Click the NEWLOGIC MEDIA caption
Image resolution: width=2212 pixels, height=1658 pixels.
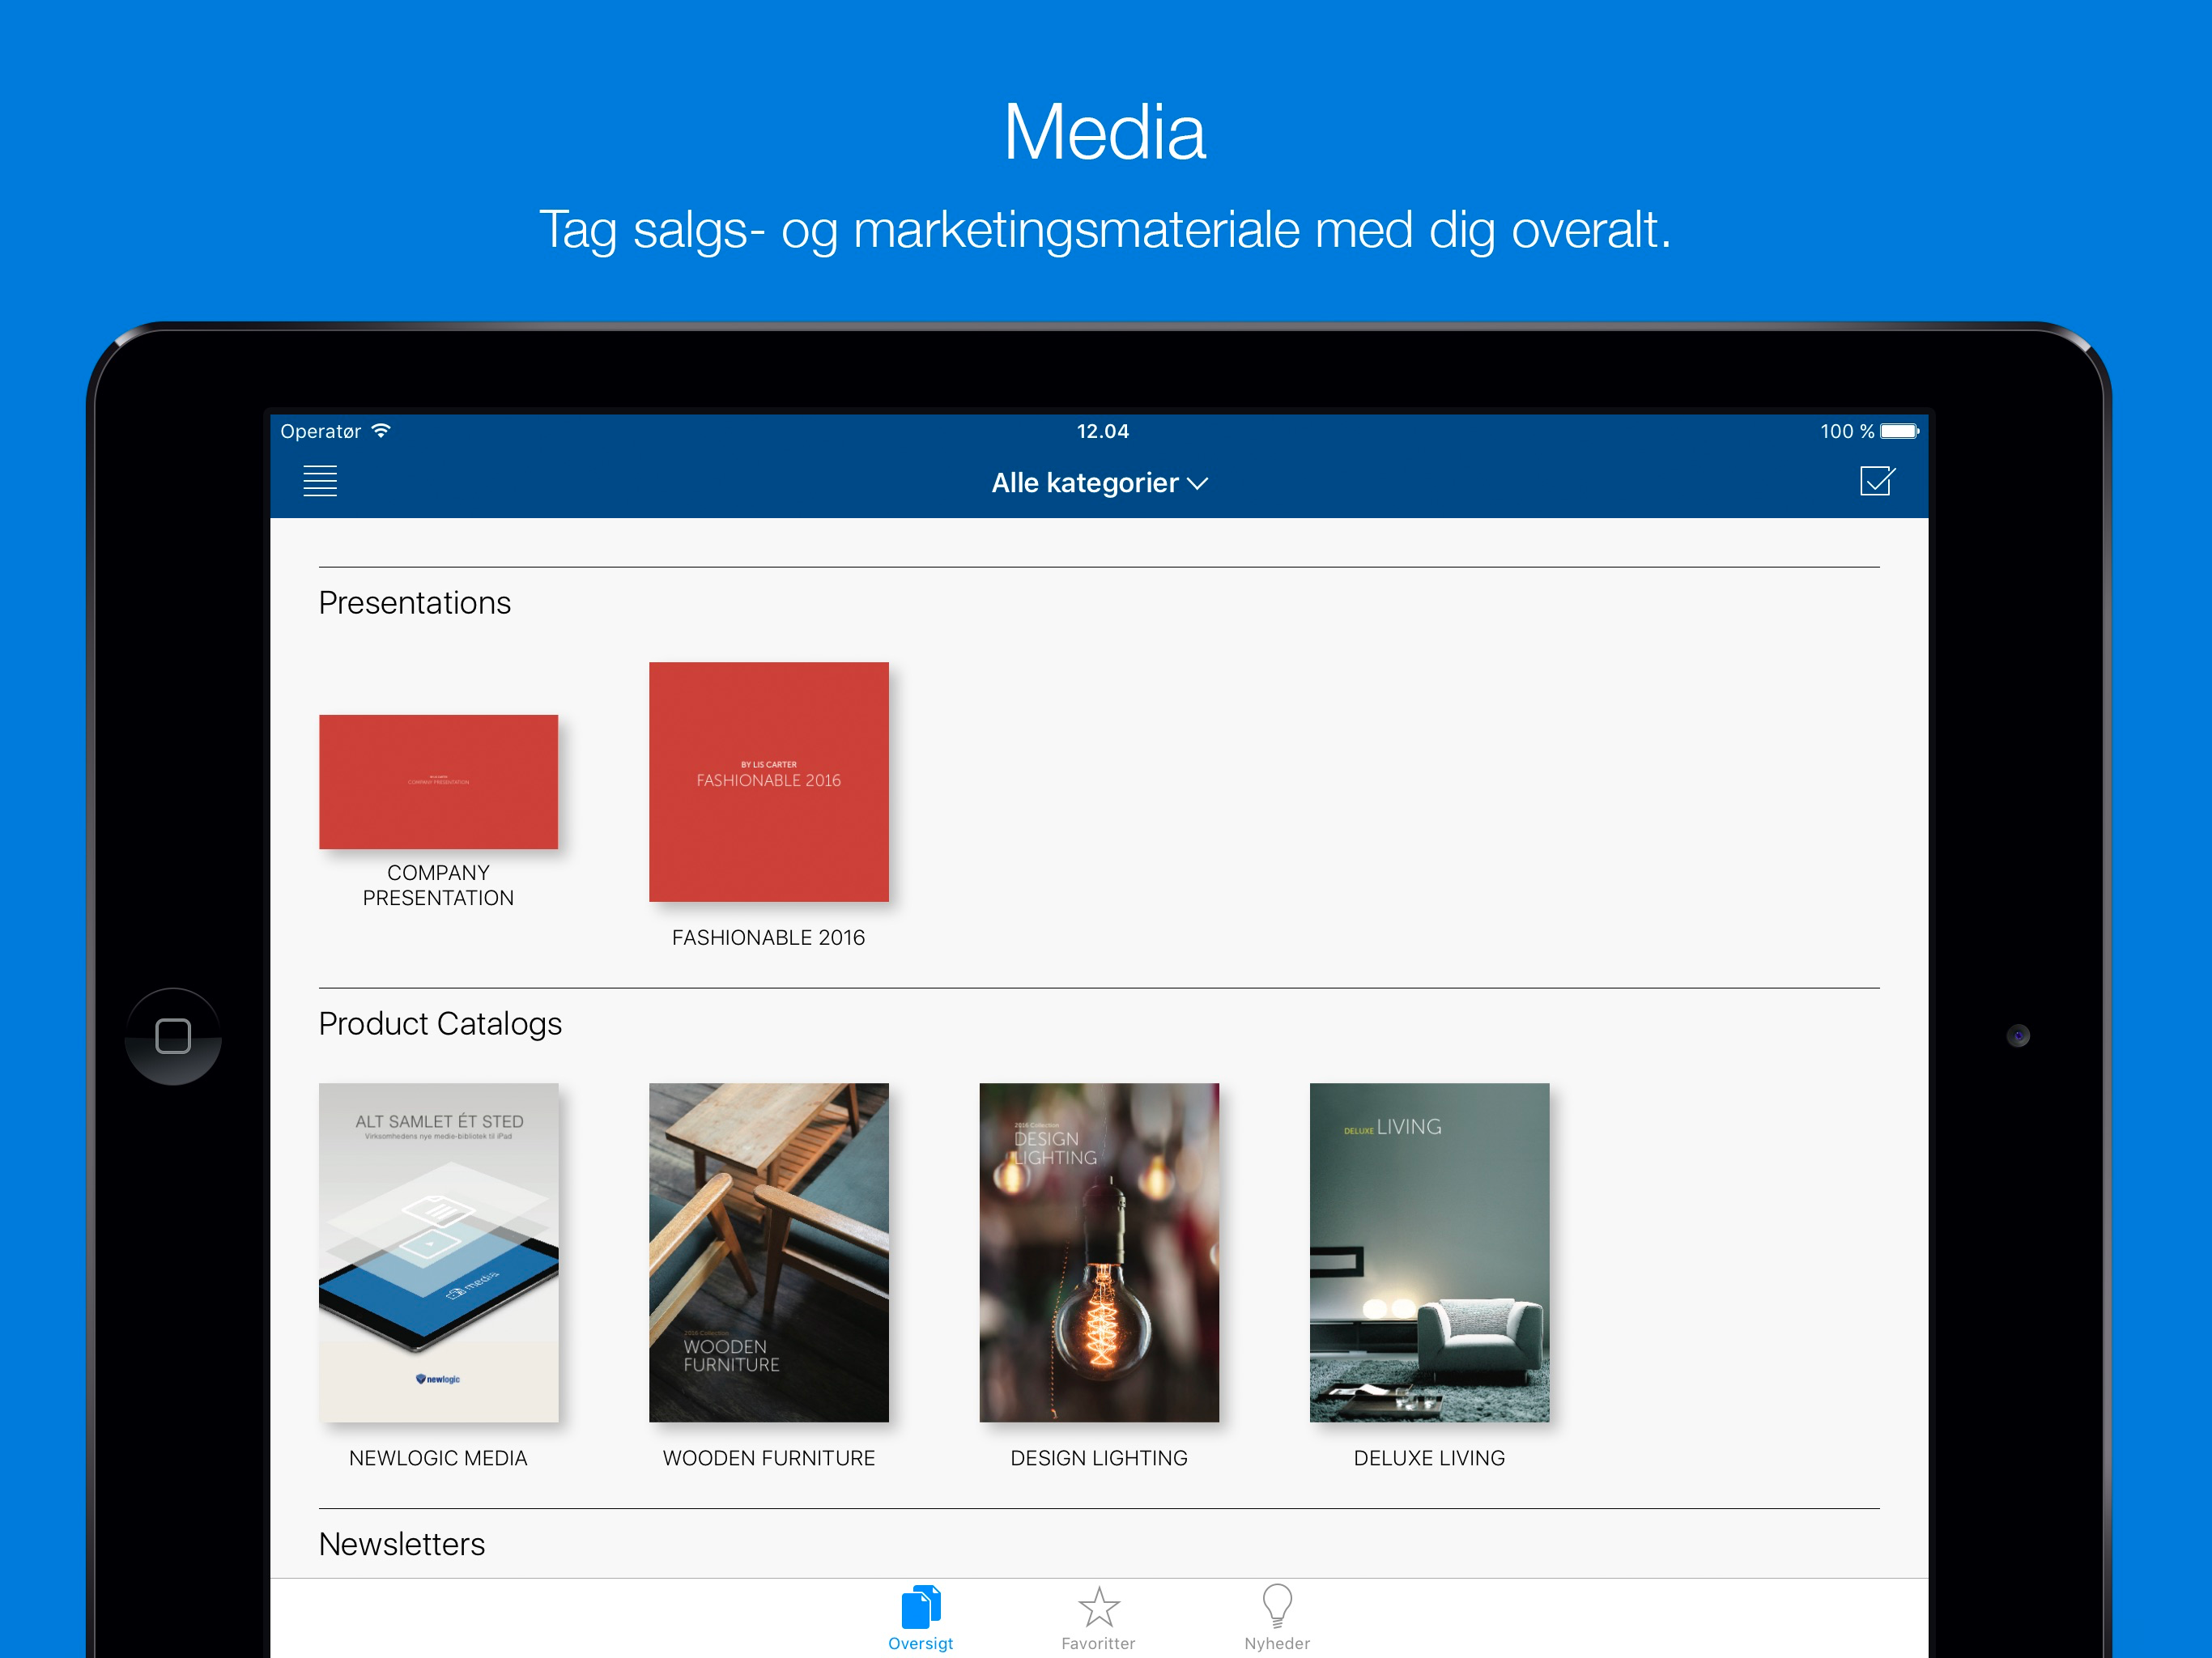pyautogui.click(x=438, y=1458)
